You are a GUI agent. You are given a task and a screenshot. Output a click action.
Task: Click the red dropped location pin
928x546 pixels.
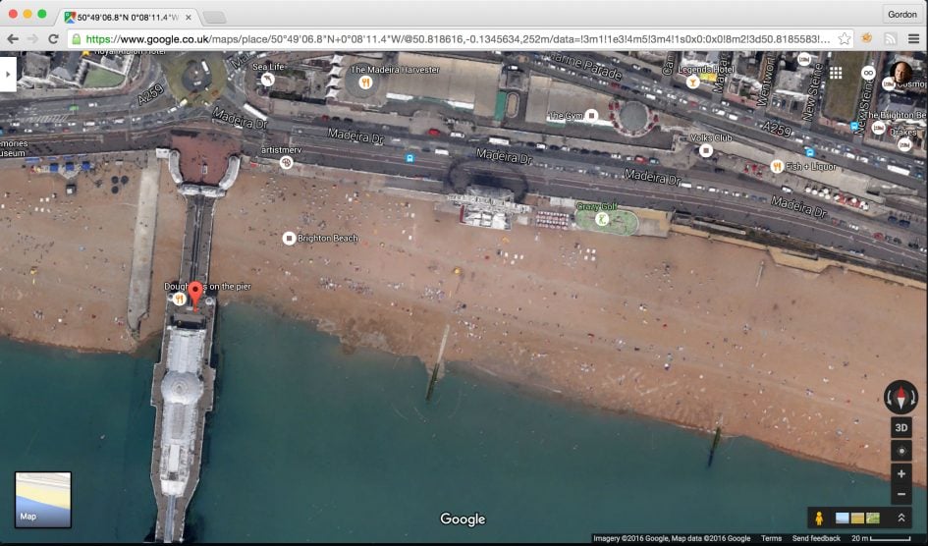[195, 295]
